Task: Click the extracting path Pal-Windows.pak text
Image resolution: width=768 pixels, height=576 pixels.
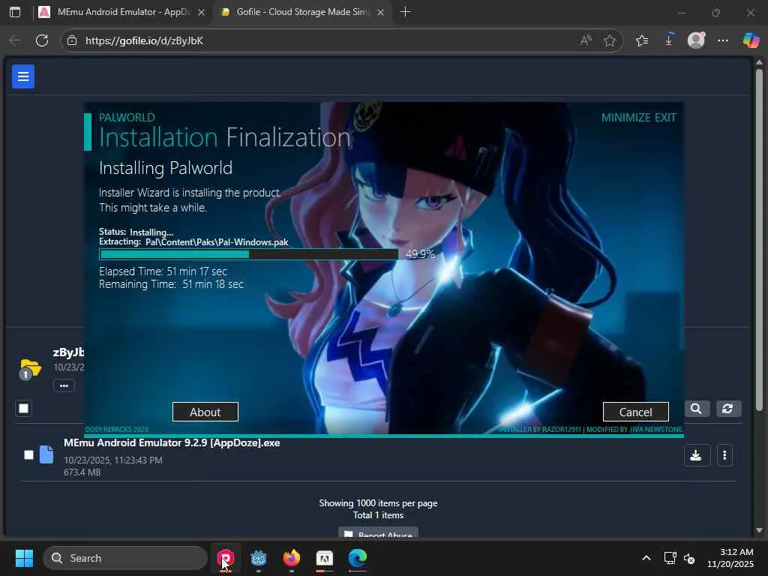Action: pos(217,242)
